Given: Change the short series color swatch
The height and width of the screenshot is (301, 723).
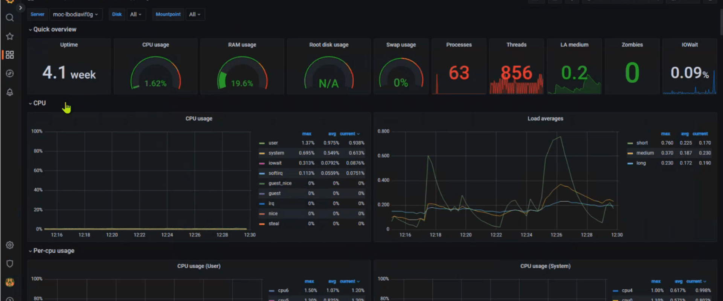Looking at the screenshot, I should tap(630, 143).
